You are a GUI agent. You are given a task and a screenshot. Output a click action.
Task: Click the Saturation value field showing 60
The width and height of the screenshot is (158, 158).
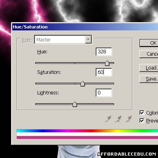[104, 72]
